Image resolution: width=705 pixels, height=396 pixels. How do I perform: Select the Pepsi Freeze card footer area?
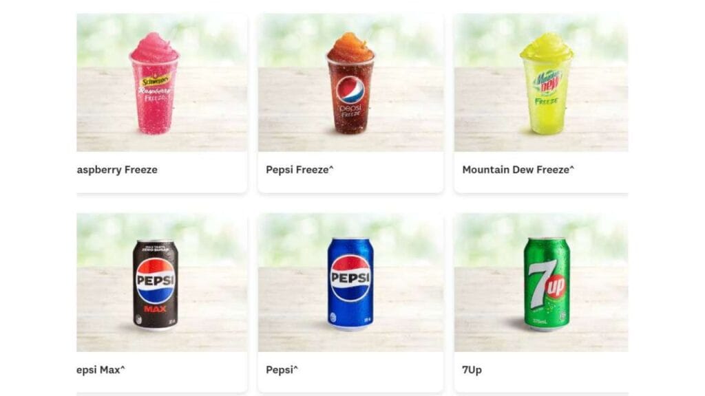pyautogui.click(x=350, y=172)
